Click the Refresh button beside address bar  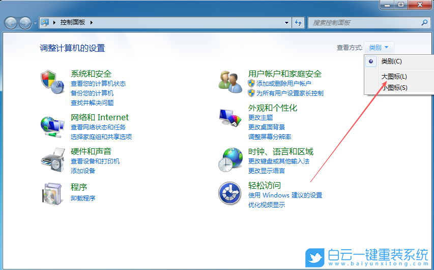click(x=298, y=23)
